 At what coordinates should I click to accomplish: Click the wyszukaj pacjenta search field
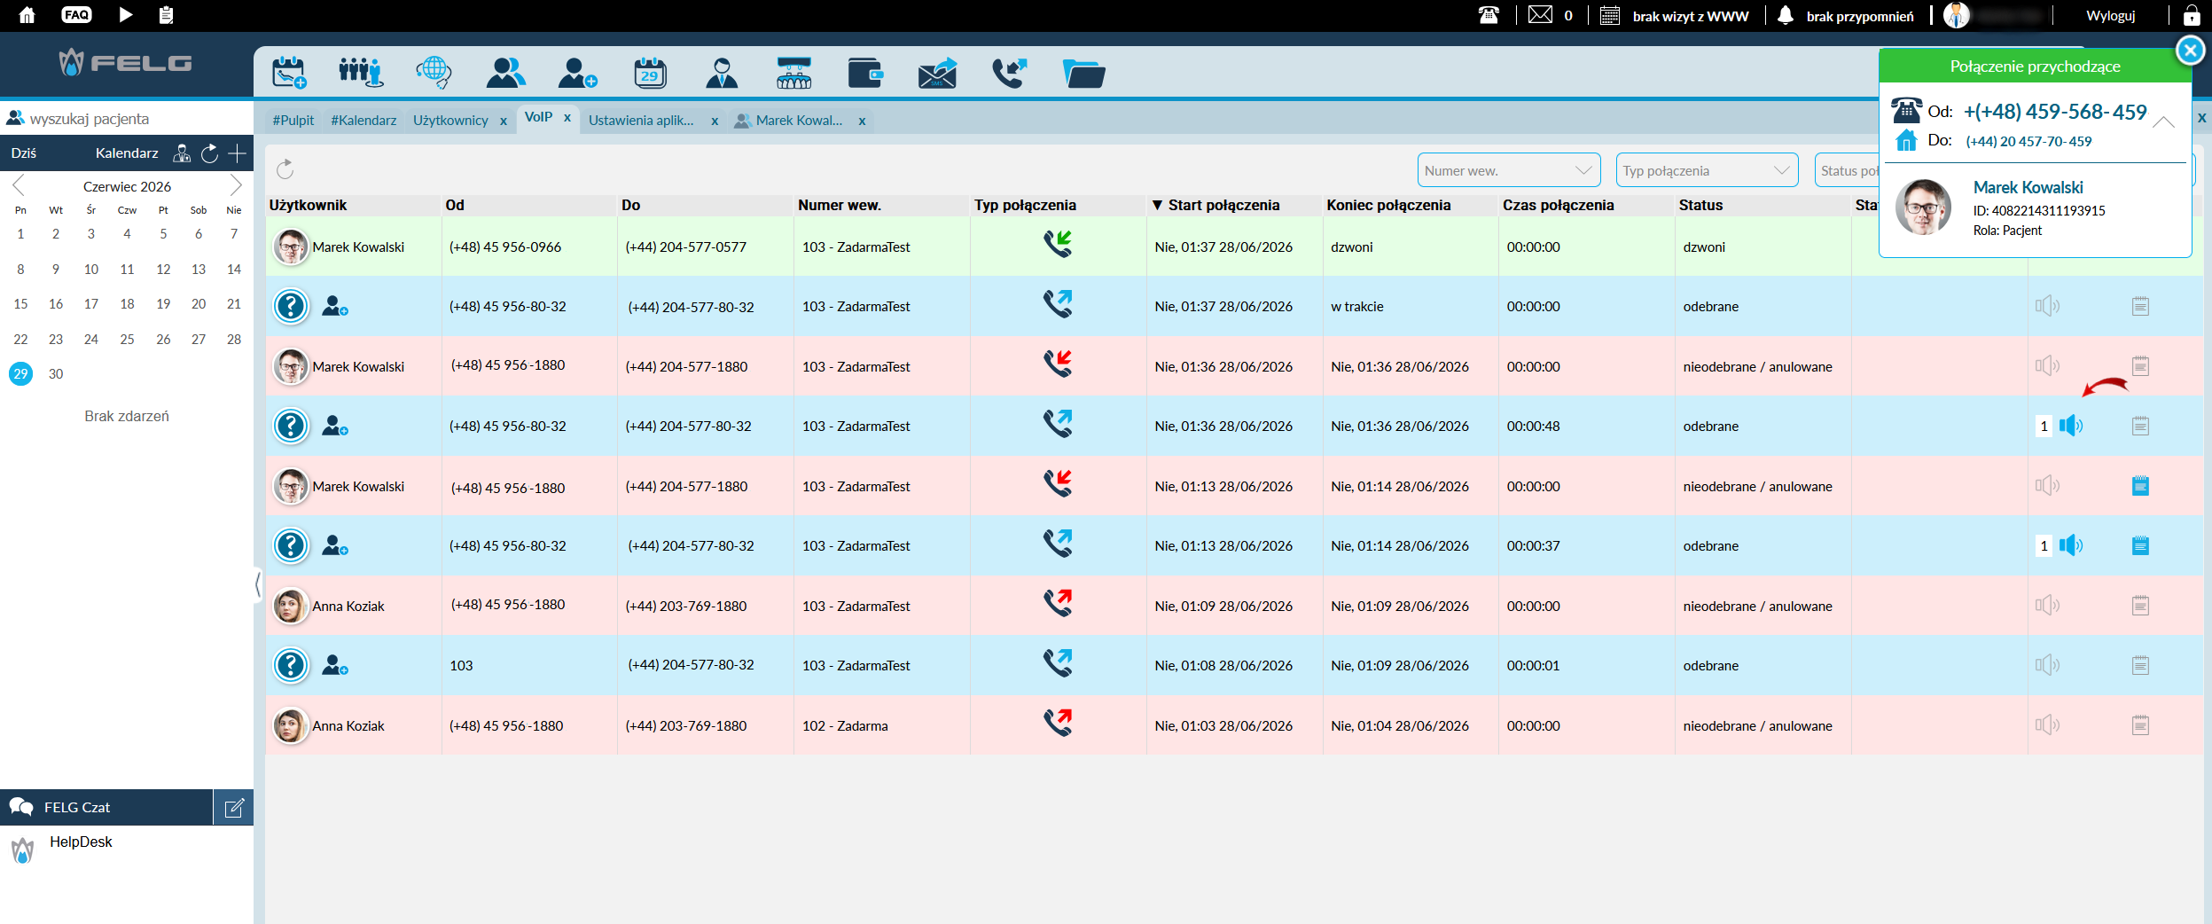pyautogui.click(x=127, y=119)
